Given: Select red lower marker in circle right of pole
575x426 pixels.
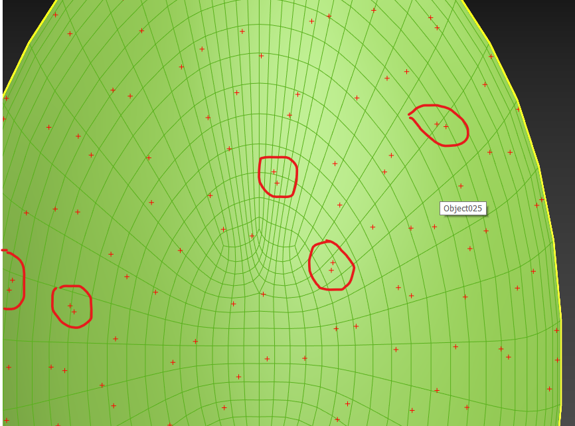Looking at the screenshot, I should 331,270.
